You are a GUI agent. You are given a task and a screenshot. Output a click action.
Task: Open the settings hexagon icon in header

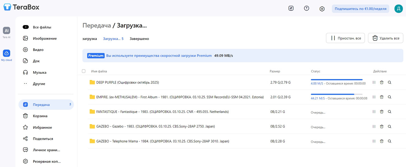coord(322,9)
